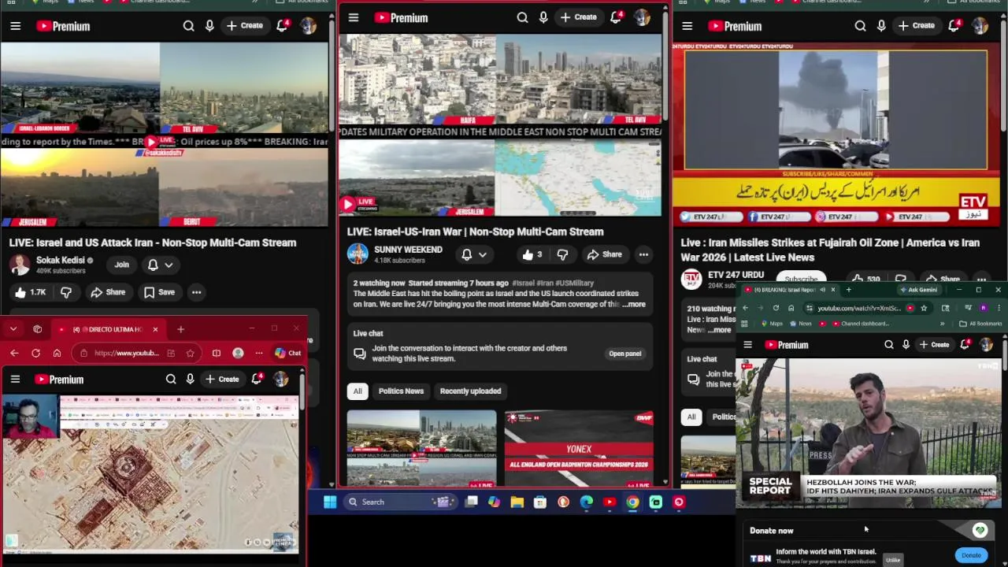Select the All filter chip under SUNNY WEEKEND

coord(358,391)
